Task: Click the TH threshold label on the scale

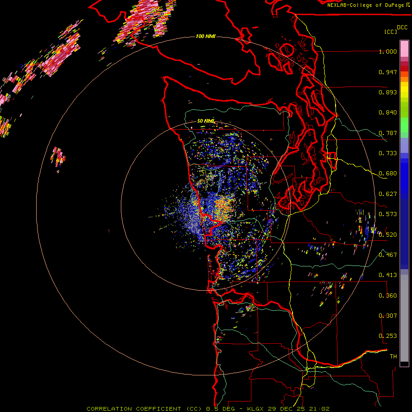Action: (393, 357)
